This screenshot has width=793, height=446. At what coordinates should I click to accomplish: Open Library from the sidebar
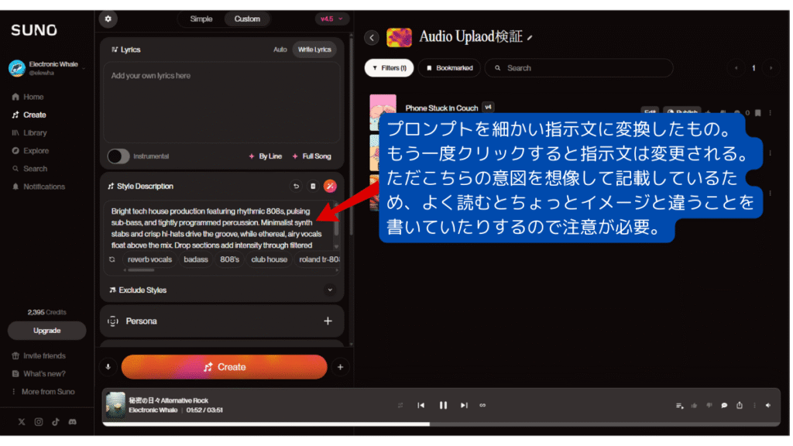pyautogui.click(x=29, y=132)
